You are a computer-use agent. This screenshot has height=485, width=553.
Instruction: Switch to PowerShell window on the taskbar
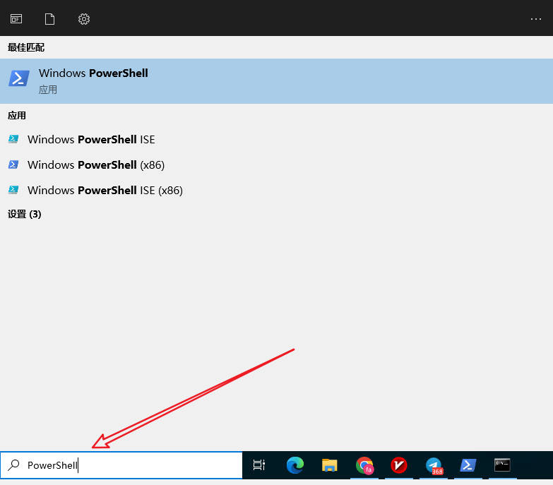tap(468, 465)
